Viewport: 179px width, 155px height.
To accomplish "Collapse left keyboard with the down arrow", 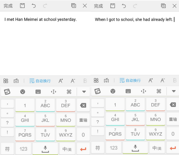I will (x=84, y=92).
